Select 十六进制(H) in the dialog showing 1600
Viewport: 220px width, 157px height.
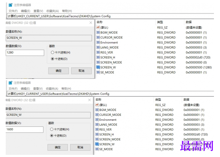click(52, 129)
